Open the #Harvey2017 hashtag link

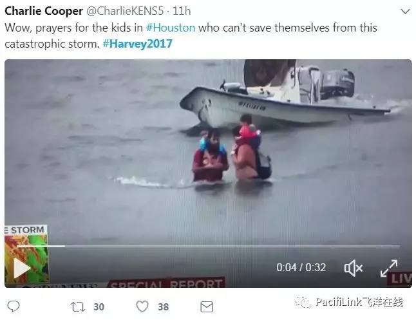click(137, 44)
